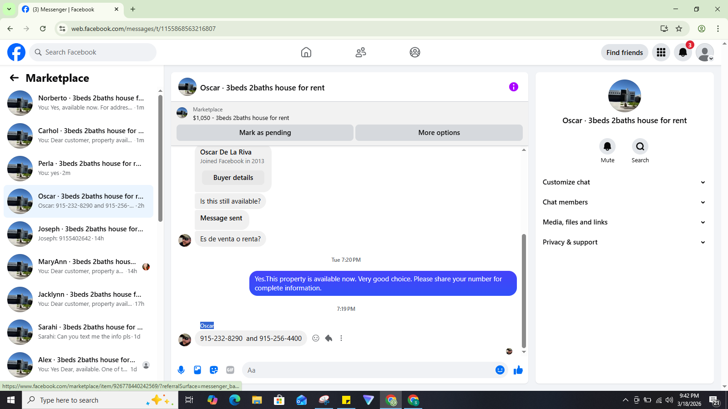This screenshot has height=409, width=728.
Task: React to the phone numbers message
Action: point(316,338)
